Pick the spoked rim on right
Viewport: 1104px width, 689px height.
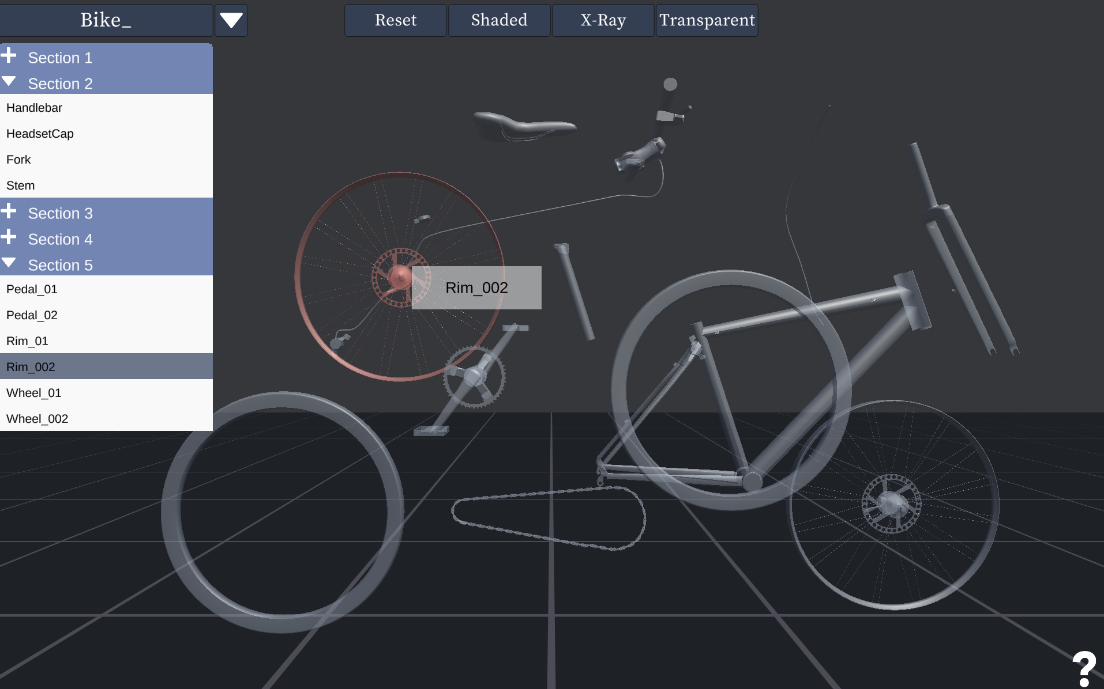point(893,505)
